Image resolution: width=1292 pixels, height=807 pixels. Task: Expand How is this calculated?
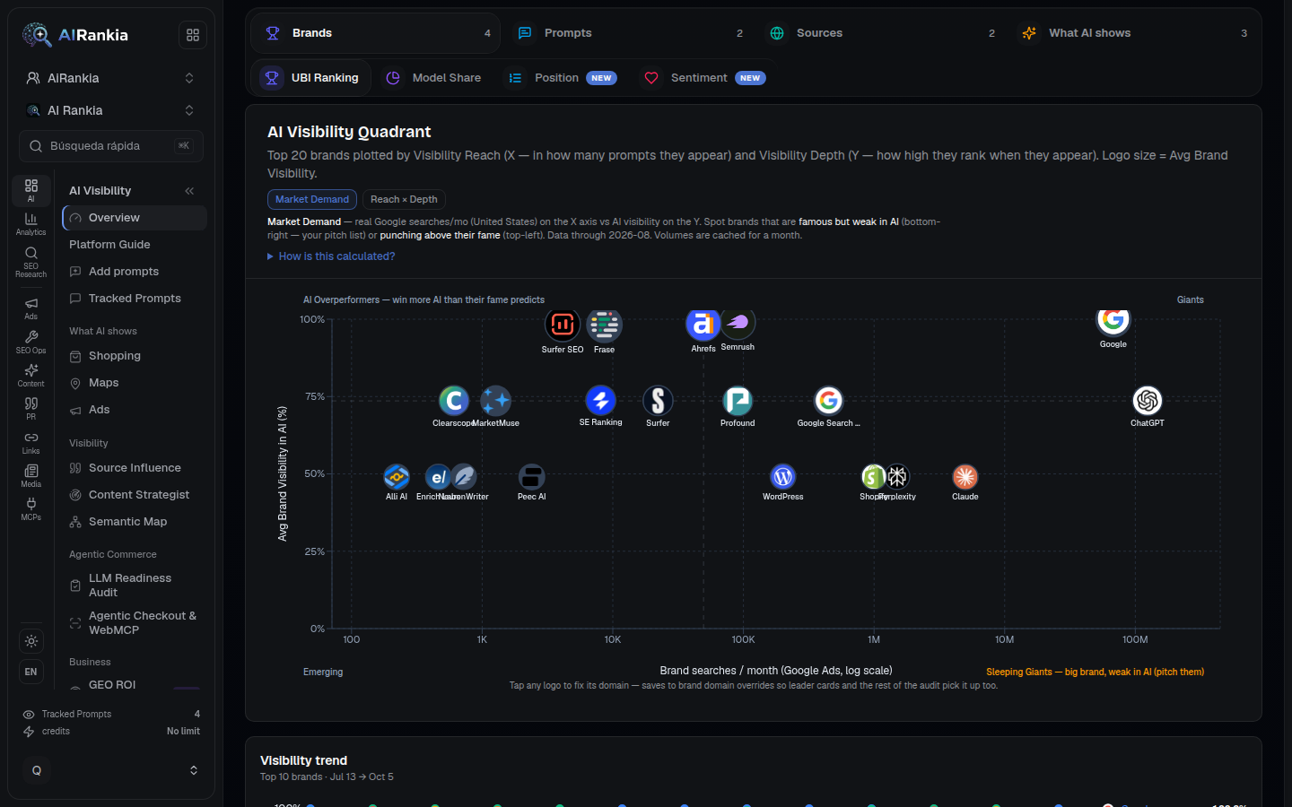click(331, 256)
